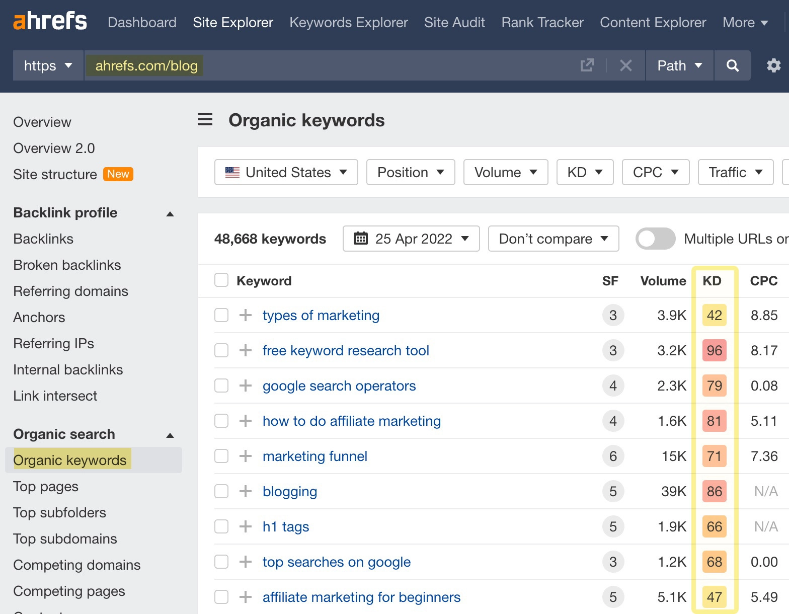
Task: Expand plus icon for how to do affiliate marketing
Action: [246, 421]
